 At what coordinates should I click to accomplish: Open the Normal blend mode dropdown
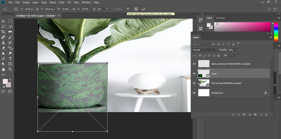(x=205, y=50)
